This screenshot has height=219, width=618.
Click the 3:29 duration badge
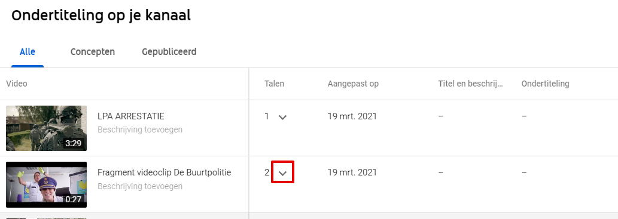pos(74,143)
